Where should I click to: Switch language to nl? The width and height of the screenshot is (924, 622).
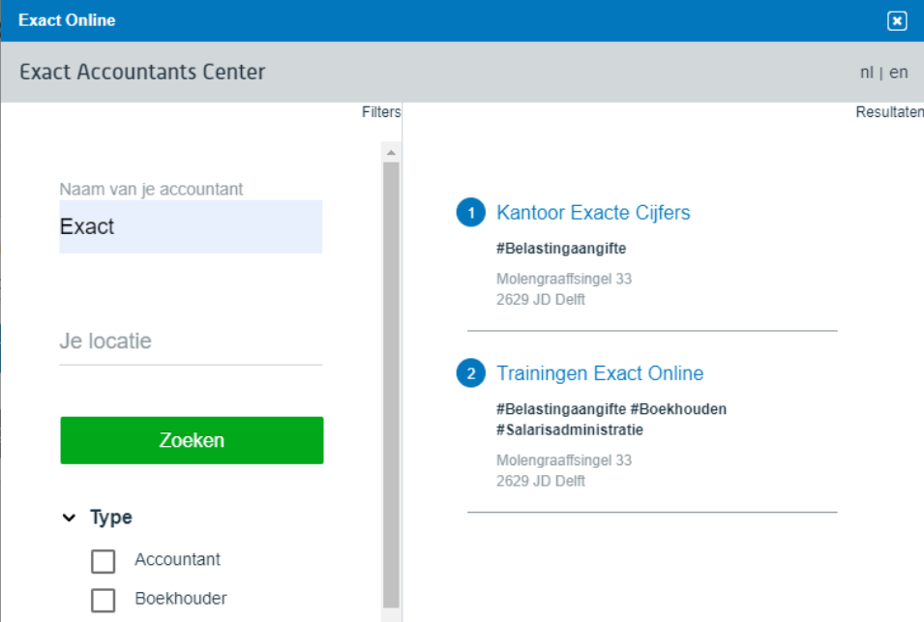pos(866,73)
